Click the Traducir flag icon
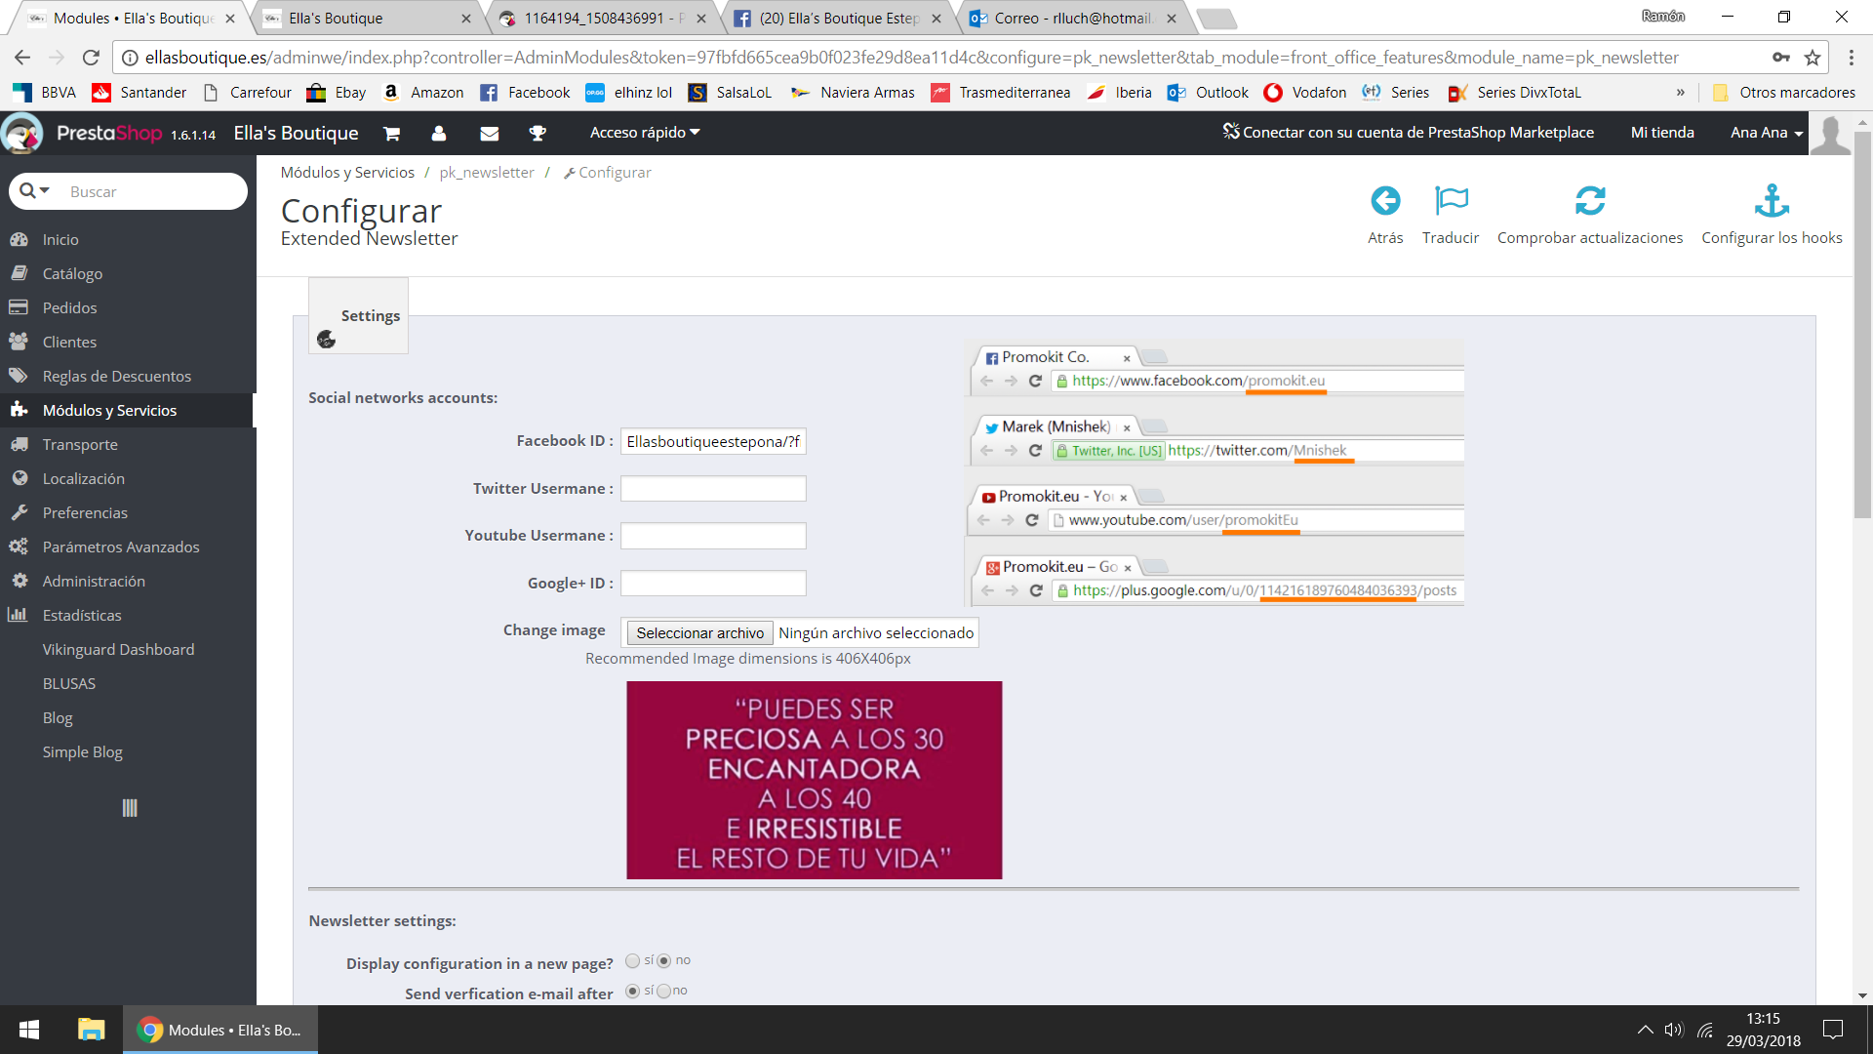The width and height of the screenshot is (1873, 1054). [x=1451, y=201]
